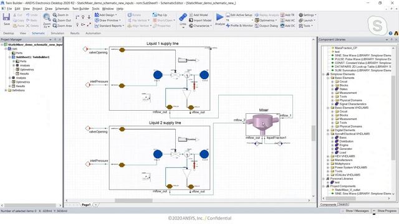The image size is (399, 224).
Task: Open the Project menu
Action: point(37,9)
